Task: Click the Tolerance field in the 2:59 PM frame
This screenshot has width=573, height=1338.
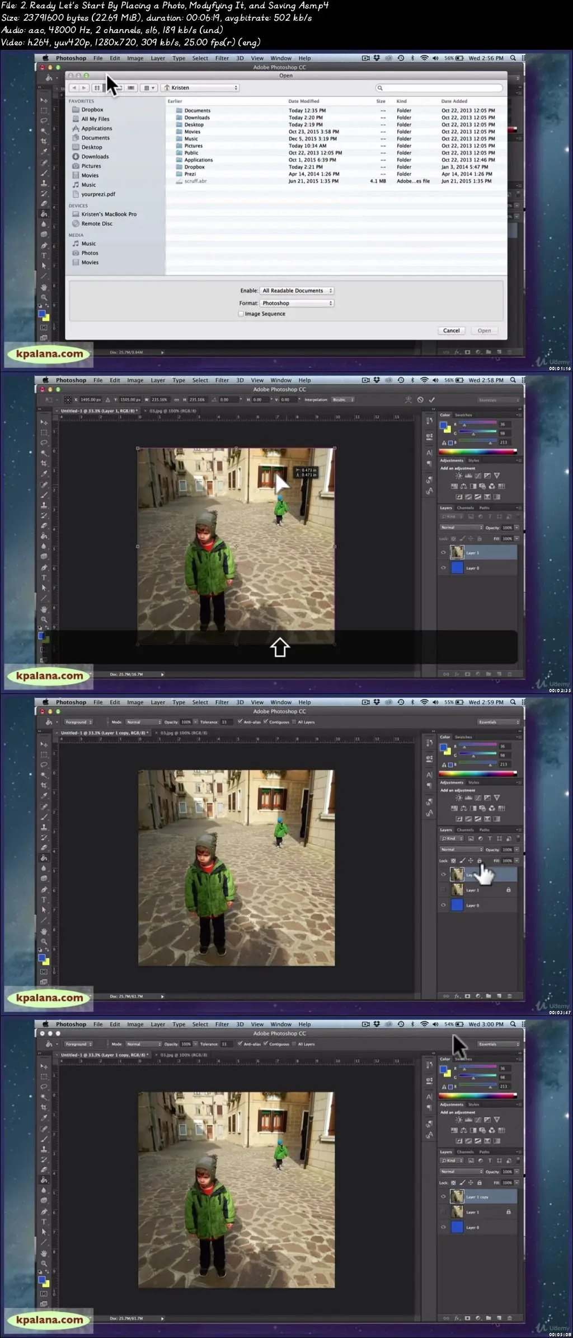Action: [225, 722]
